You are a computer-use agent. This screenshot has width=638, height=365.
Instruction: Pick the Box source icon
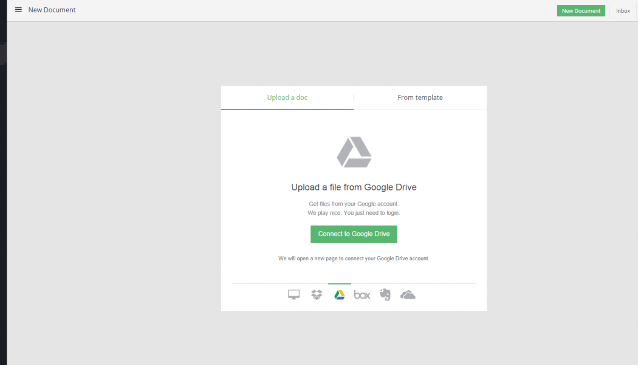coord(362,295)
